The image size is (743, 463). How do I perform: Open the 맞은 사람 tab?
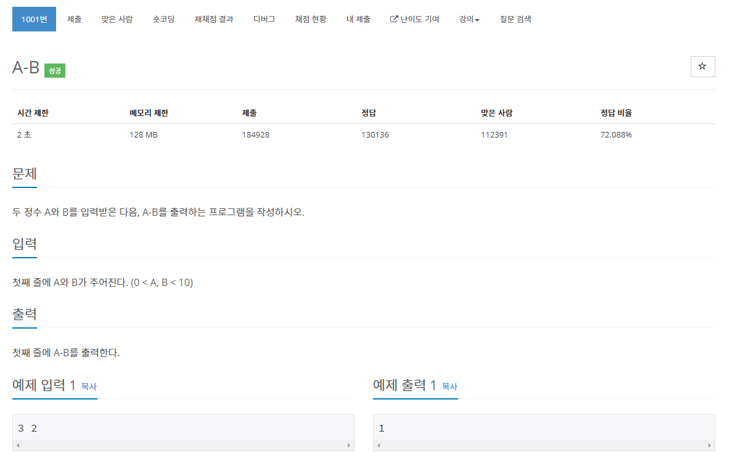117,19
